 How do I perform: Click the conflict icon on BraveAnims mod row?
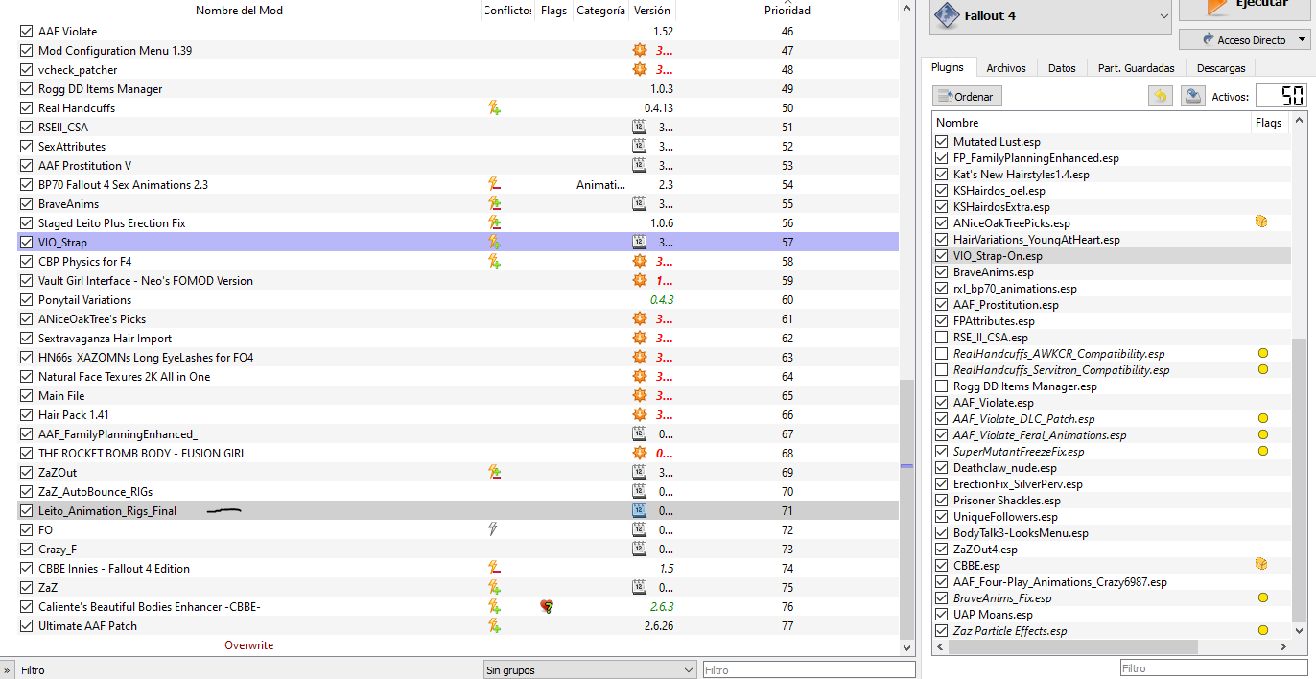click(494, 204)
